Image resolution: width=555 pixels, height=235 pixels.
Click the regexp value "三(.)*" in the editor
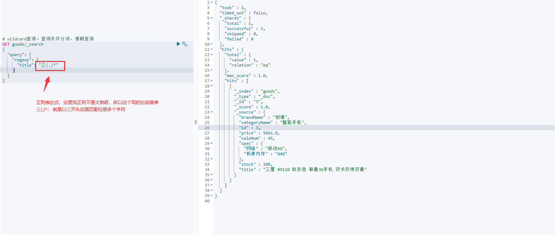(x=48, y=65)
